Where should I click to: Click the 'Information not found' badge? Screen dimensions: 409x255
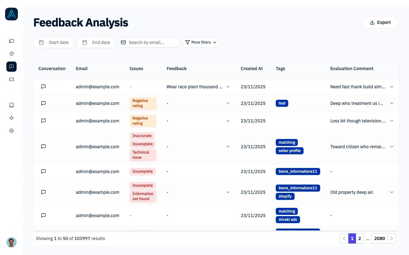pos(143,196)
